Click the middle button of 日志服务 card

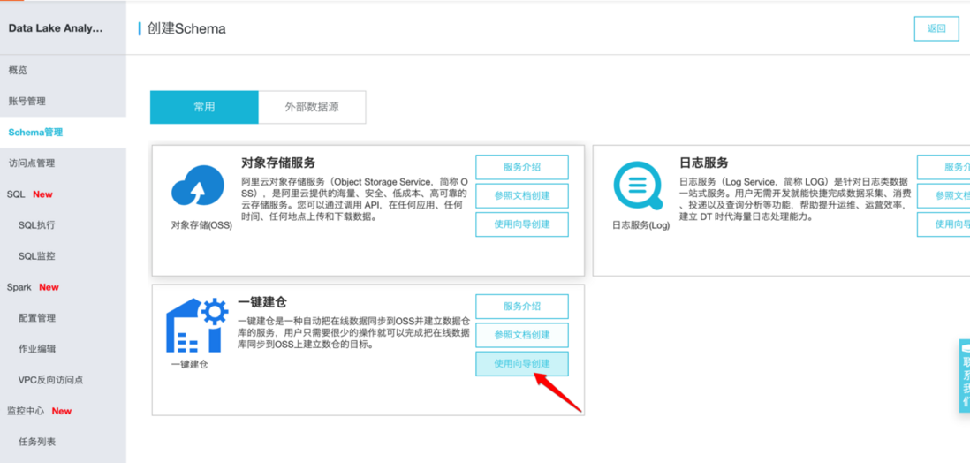click(x=943, y=195)
